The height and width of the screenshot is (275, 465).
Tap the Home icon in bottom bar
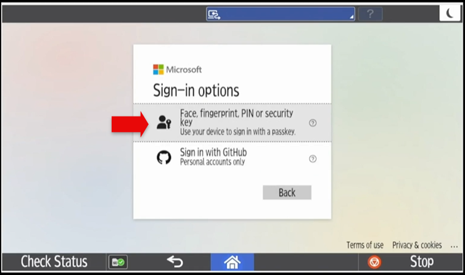tap(232, 262)
